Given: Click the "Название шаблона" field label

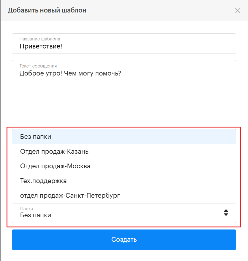Looking at the screenshot, I should (x=40, y=39).
